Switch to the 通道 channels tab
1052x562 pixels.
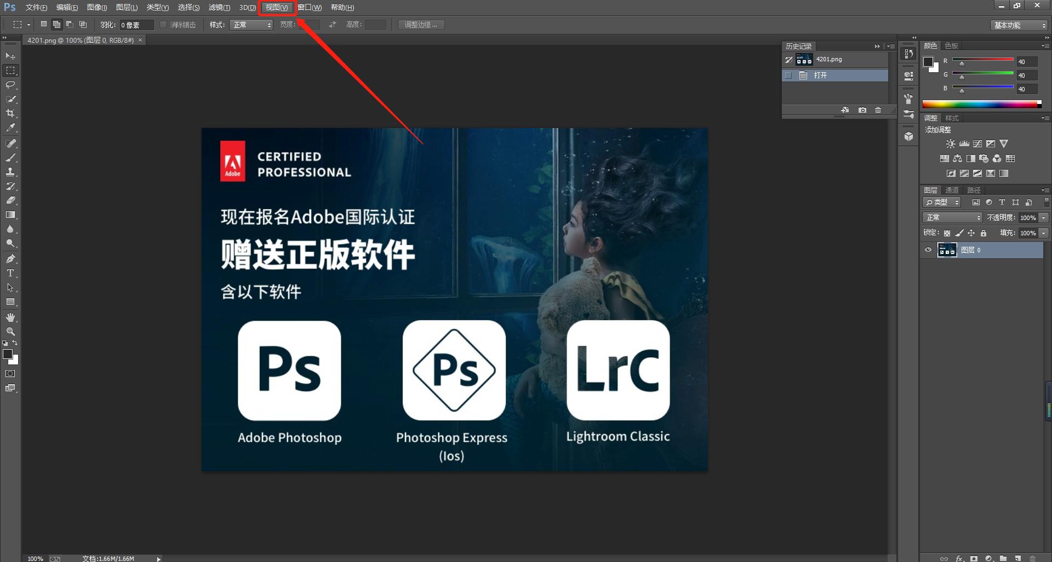tap(951, 190)
